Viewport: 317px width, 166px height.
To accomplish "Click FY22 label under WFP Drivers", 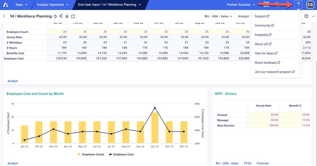I will pos(248,163).
